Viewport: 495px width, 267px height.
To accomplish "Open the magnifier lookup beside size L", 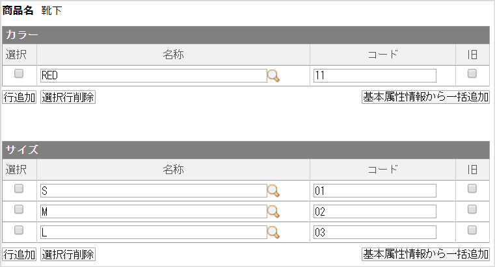I will coord(273,233).
